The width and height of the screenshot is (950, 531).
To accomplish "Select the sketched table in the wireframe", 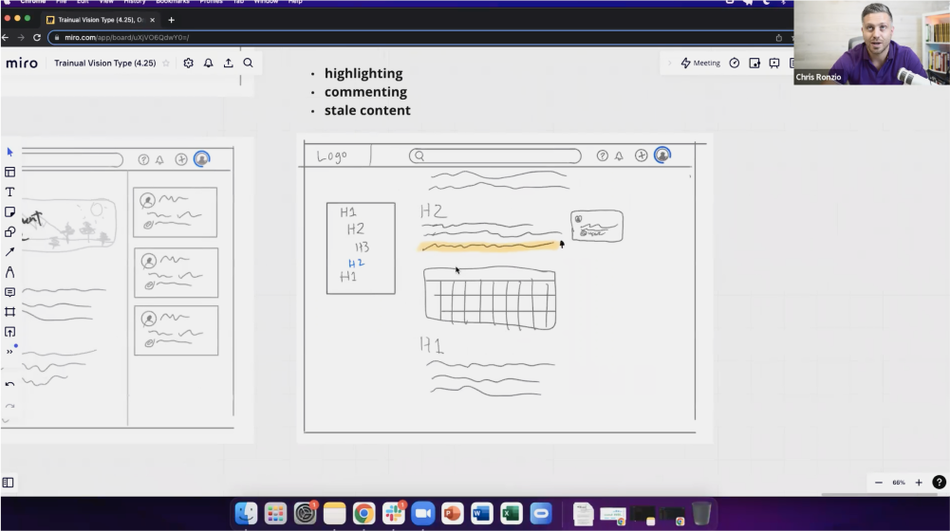I will [490, 299].
